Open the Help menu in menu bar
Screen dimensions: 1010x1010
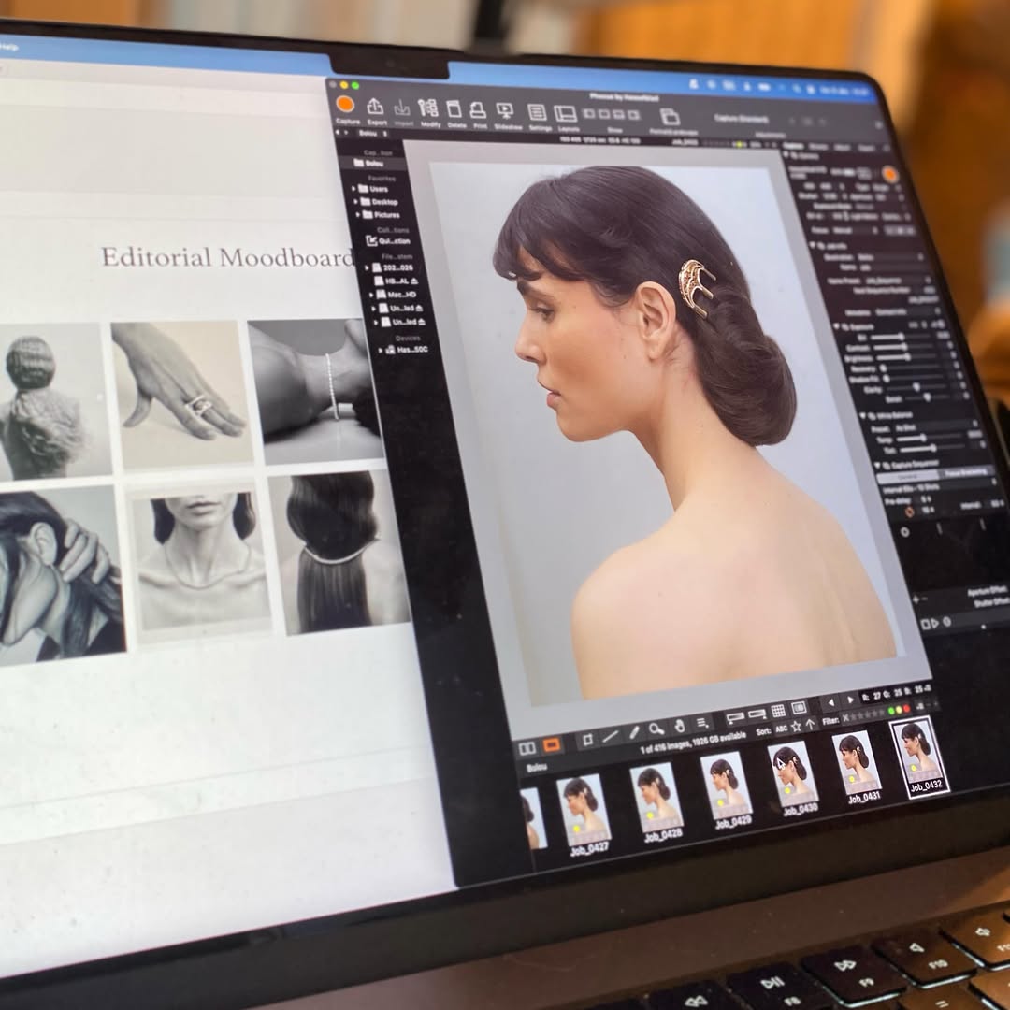point(7,47)
